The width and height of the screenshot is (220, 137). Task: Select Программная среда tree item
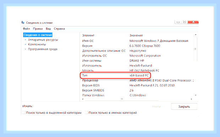[x=43, y=49]
